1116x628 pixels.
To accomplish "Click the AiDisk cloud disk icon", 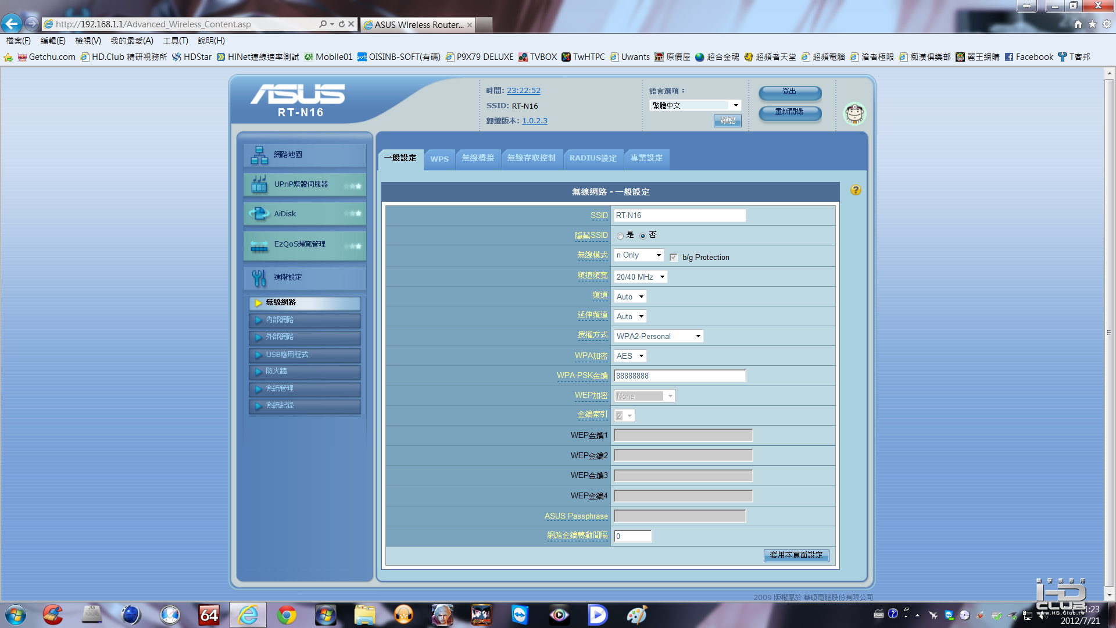I will (x=259, y=214).
